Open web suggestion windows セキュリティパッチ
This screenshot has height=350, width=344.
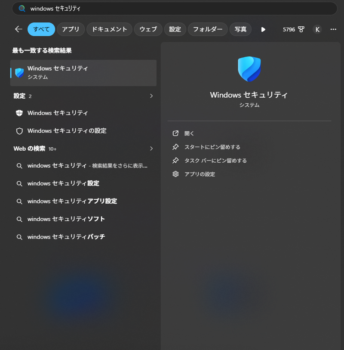point(83,237)
